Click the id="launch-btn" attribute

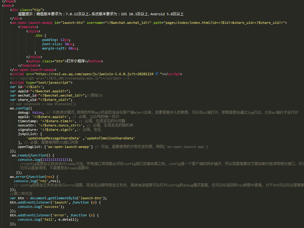69,23
